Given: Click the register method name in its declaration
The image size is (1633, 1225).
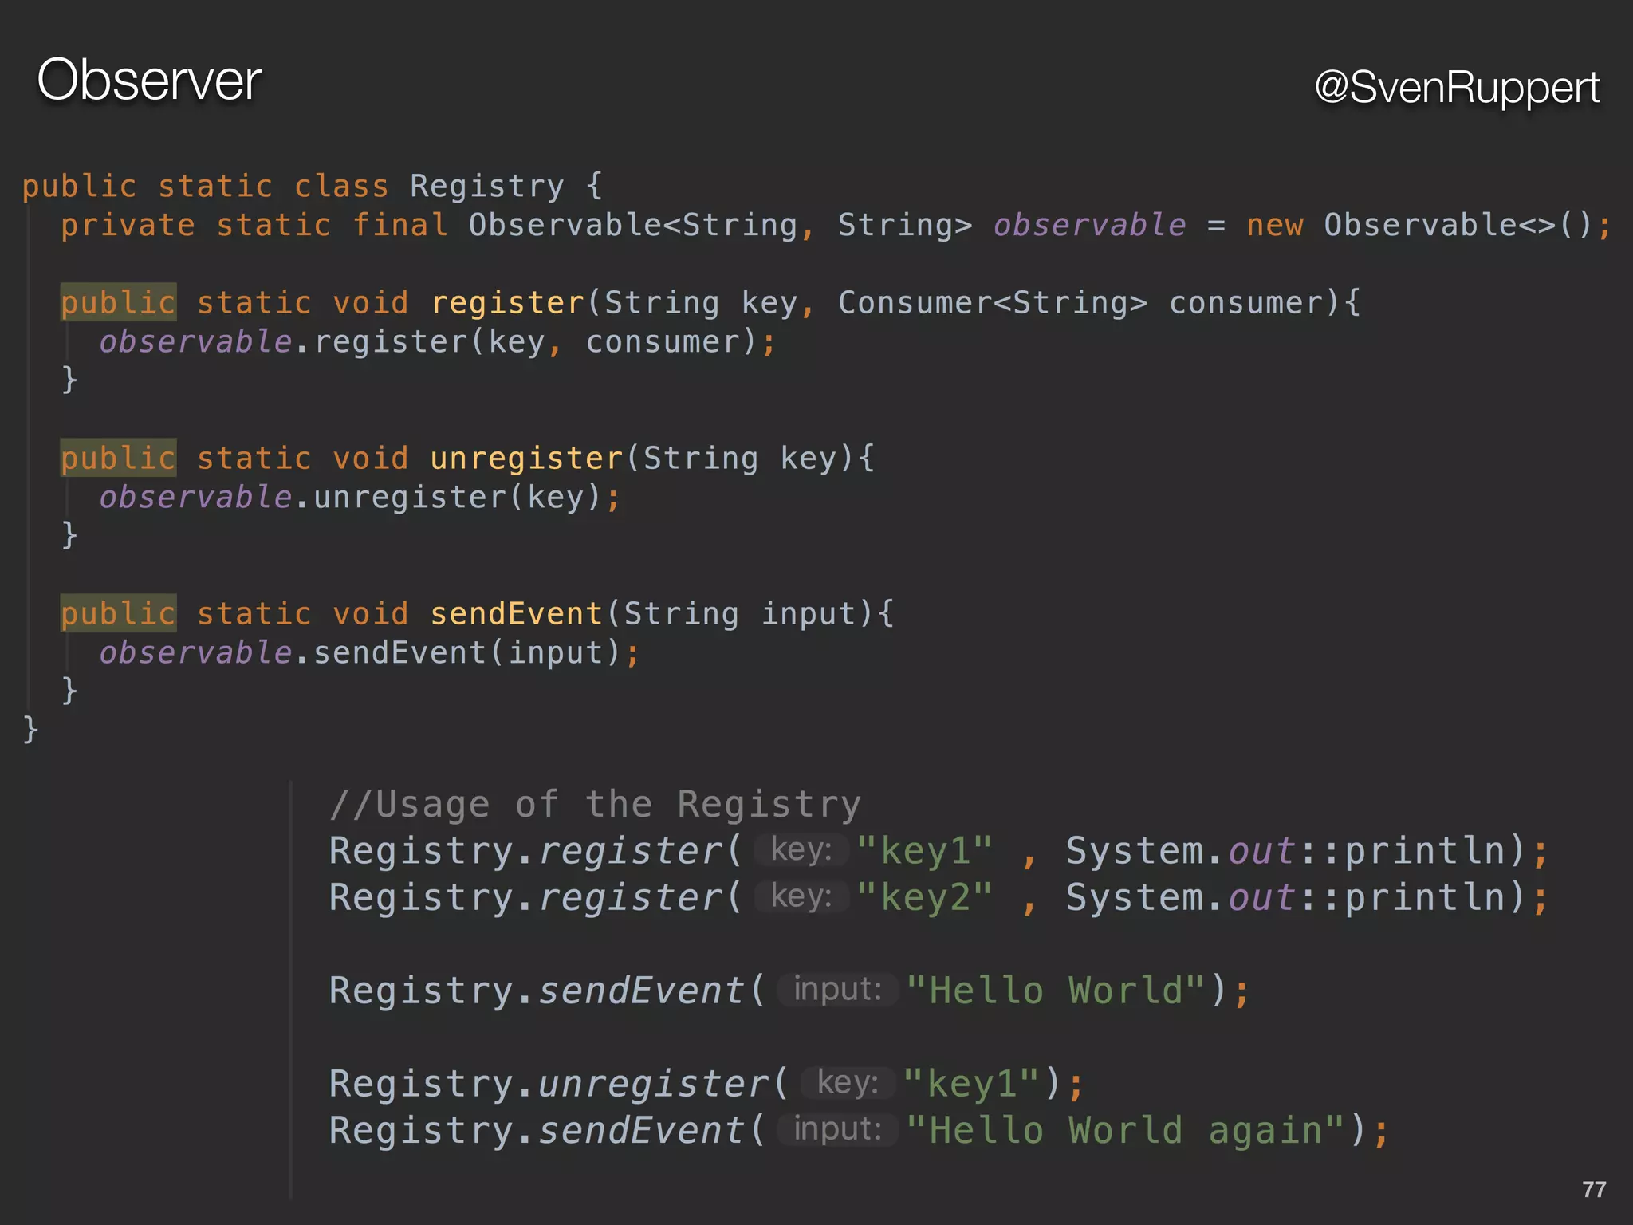Looking at the screenshot, I should [x=507, y=302].
